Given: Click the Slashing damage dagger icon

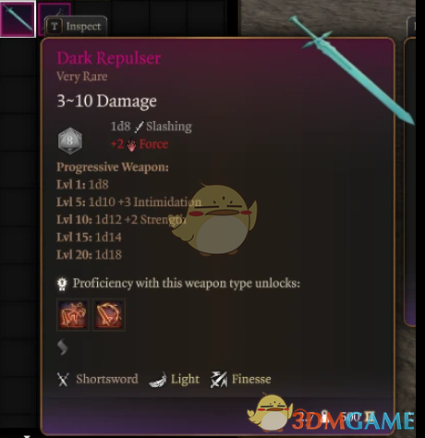Looking at the screenshot, I should click(140, 127).
